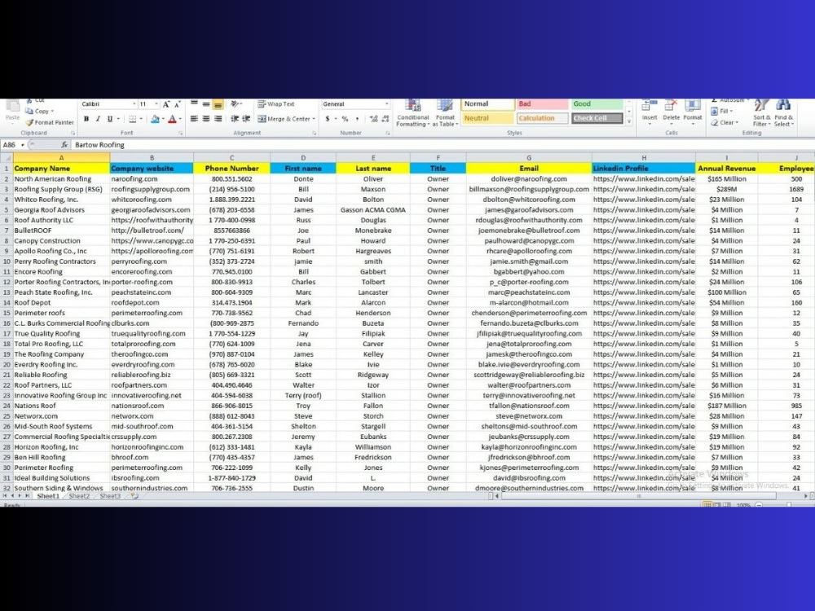Screen dimensions: 815x611
Task: Click the Fill Color paint bucket
Action: pyautogui.click(x=154, y=119)
